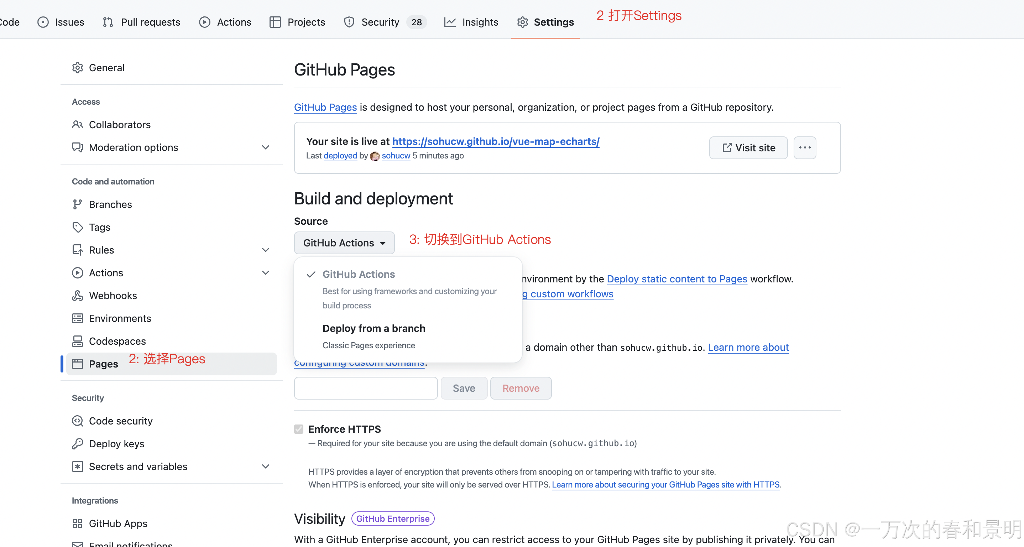Switch to the Insights tab
The image size is (1024, 547).
(x=471, y=22)
